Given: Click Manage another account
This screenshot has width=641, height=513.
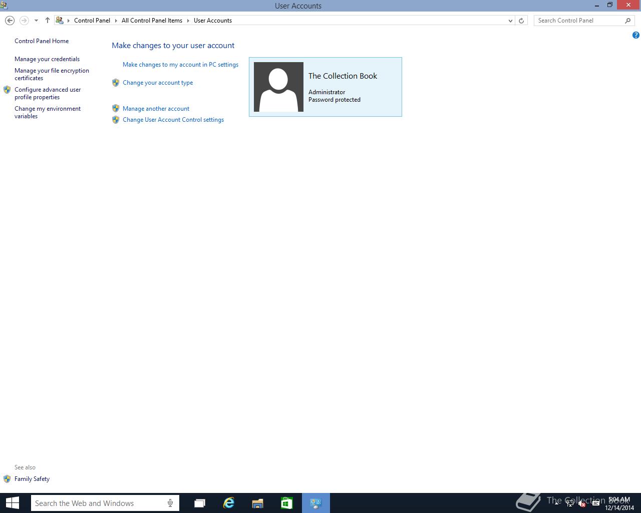Looking at the screenshot, I should 156,109.
